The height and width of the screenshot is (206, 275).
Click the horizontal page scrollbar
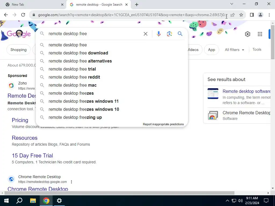pos(119,193)
